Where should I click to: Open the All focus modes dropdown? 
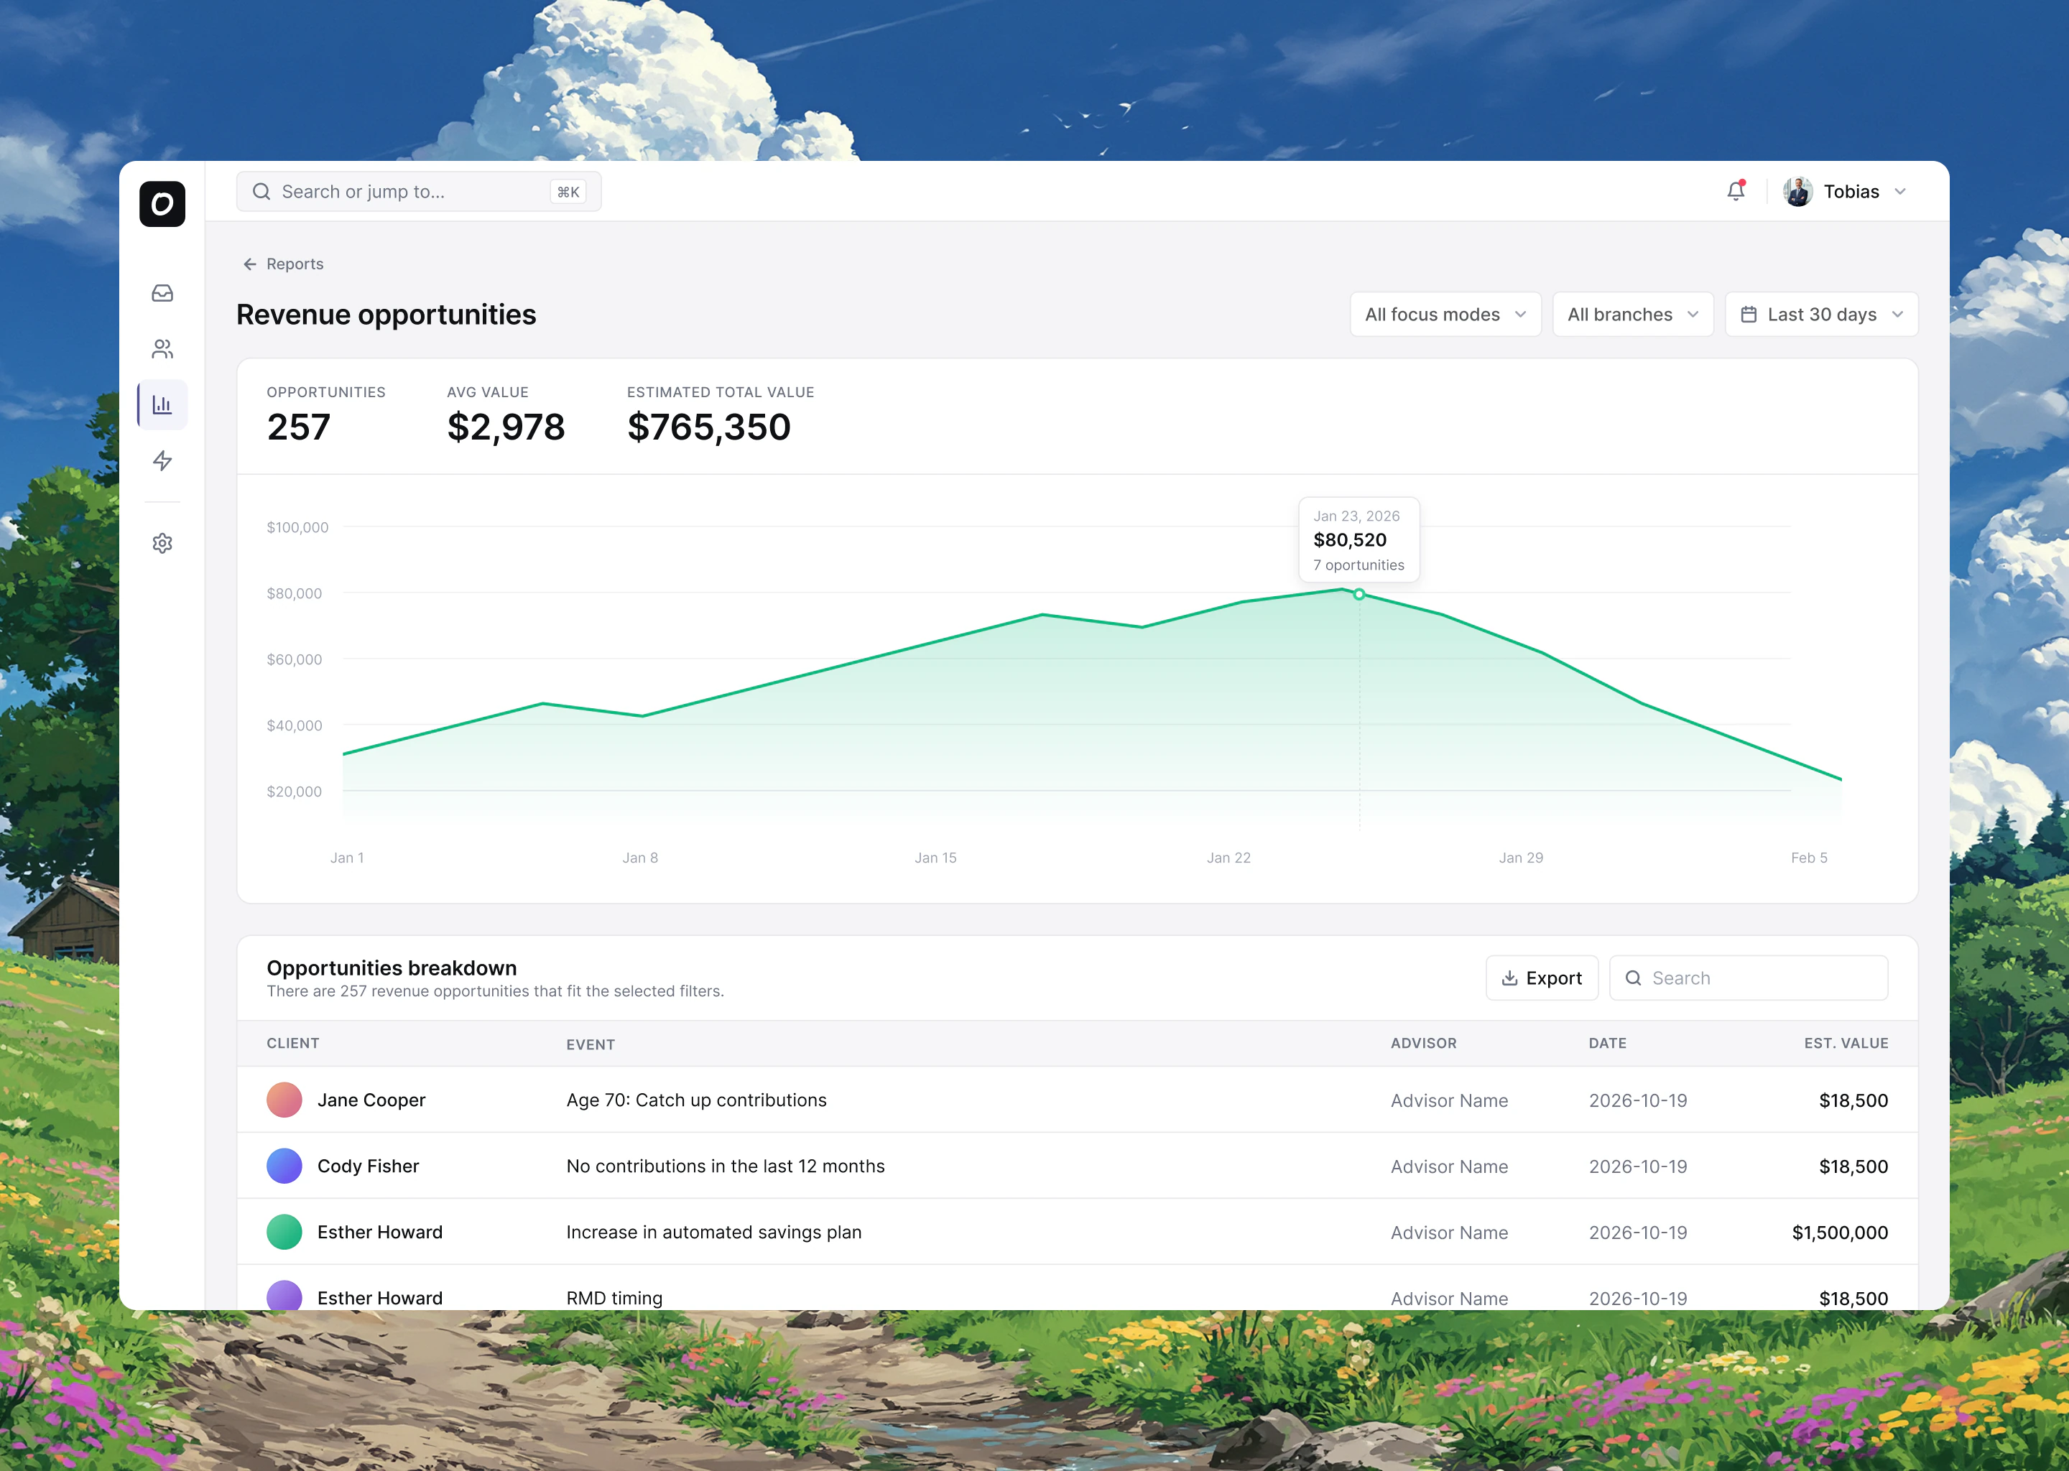point(1445,315)
